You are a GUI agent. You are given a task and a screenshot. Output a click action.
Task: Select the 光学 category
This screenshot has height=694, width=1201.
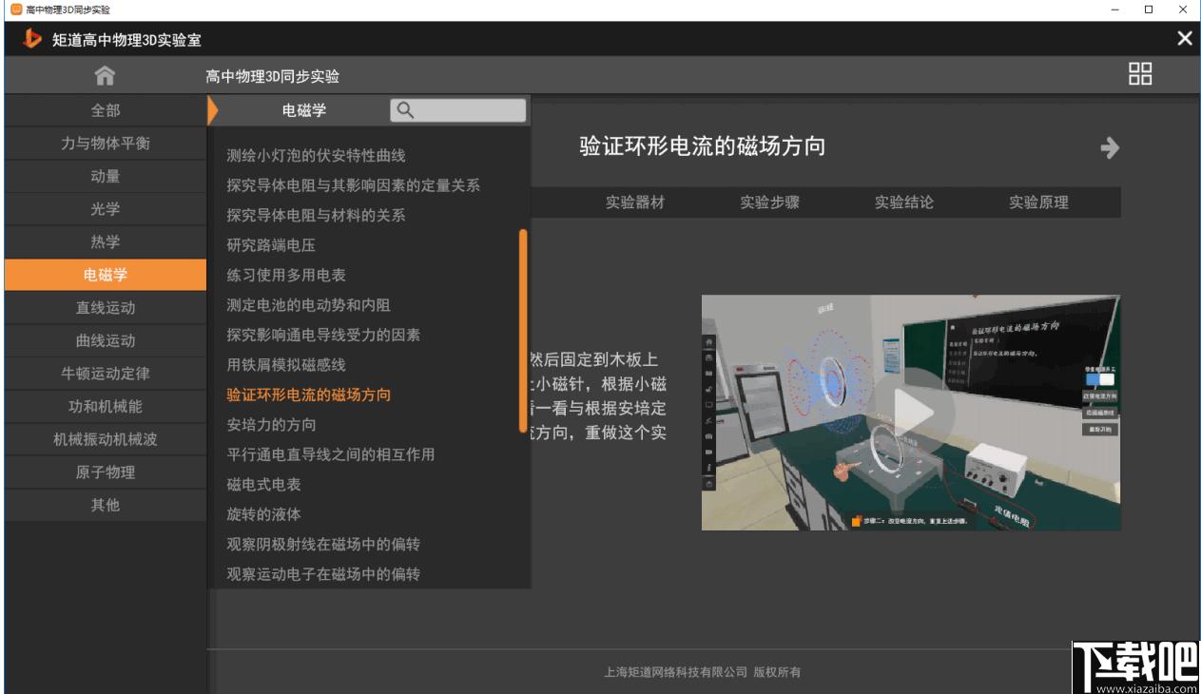[x=106, y=209]
